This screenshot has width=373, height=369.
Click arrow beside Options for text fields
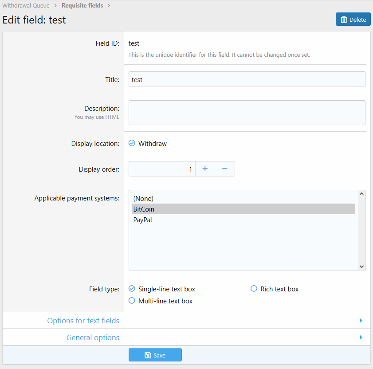361,321
